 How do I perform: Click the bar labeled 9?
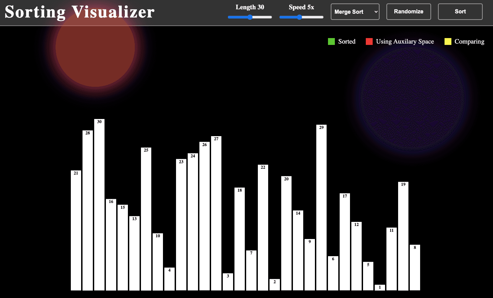[x=310, y=265]
